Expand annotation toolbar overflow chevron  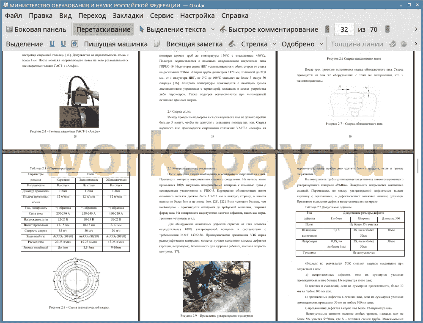(416, 44)
